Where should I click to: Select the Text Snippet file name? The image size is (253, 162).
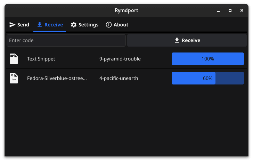pyautogui.click(x=41, y=59)
